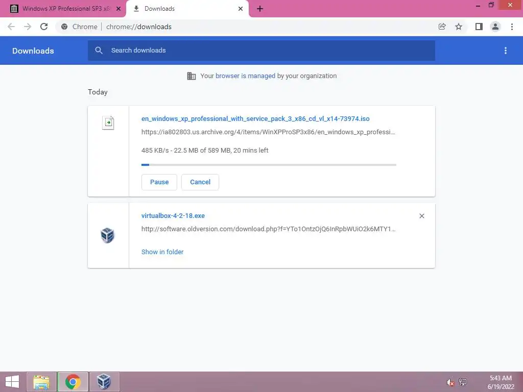Viewport: 523px width, 392px height.
Task: Close the Downloads tab
Action: coord(241,9)
